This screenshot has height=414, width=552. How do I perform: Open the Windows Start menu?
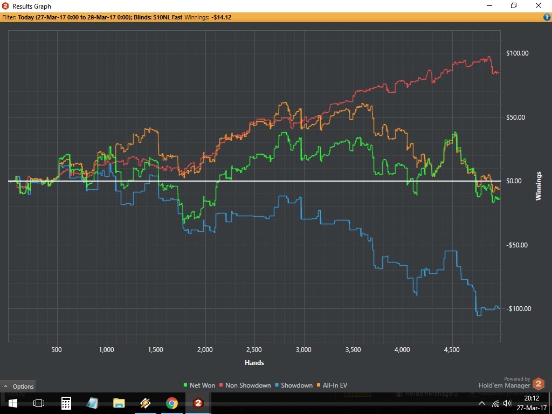tap(13, 403)
